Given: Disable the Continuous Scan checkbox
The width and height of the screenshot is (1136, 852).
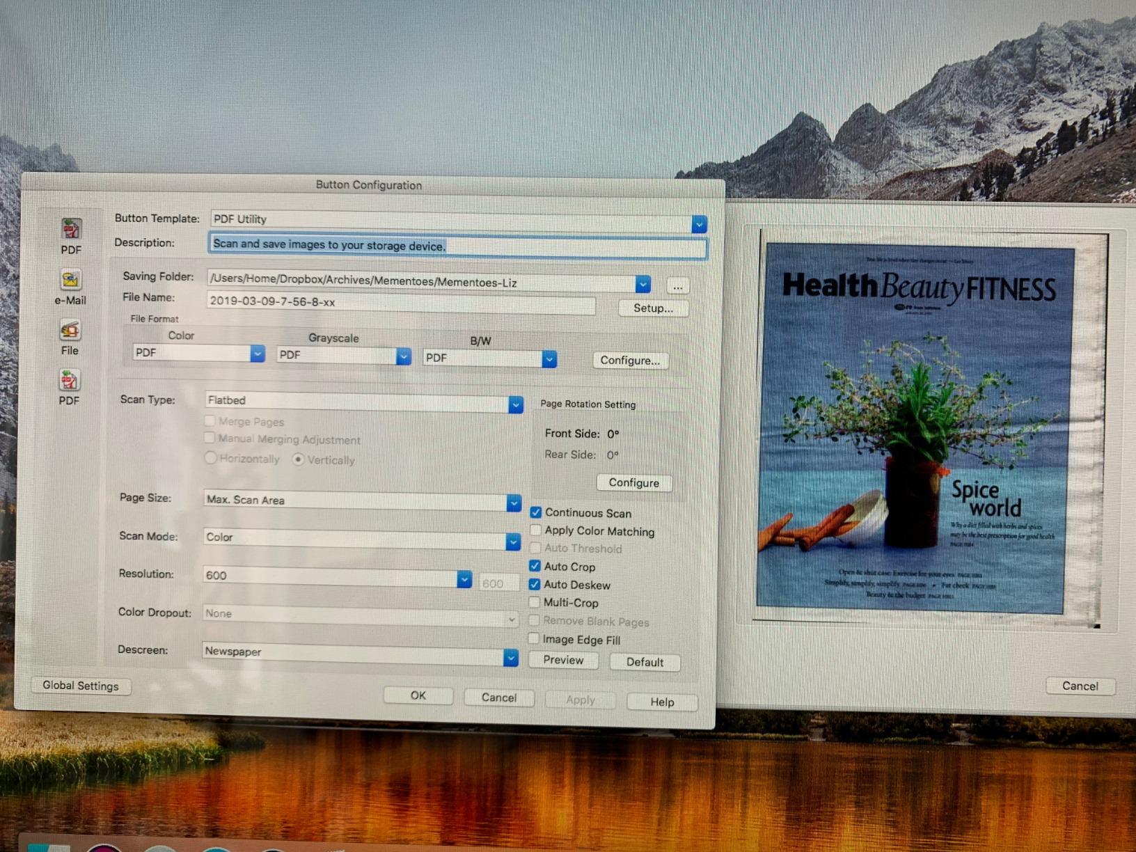Looking at the screenshot, I should (x=536, y=512).
